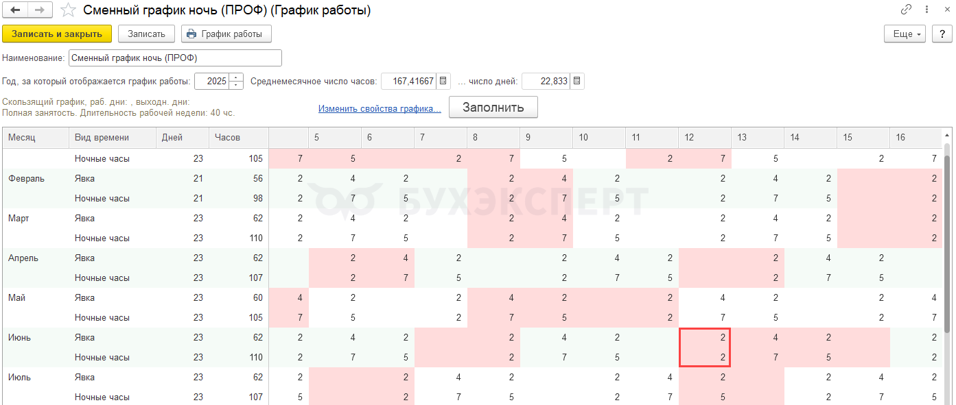The image size is (956, 405).
Task: Print График работы via printer button
Action: tap(226, 34)
